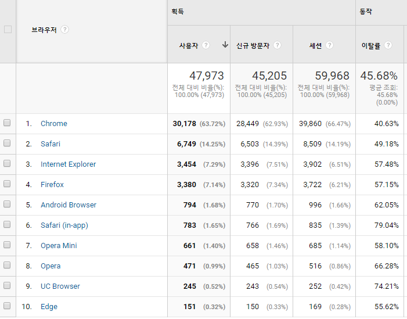Open the UC Browser link
The width and height of the screenshot is (407, 319).
60,286
